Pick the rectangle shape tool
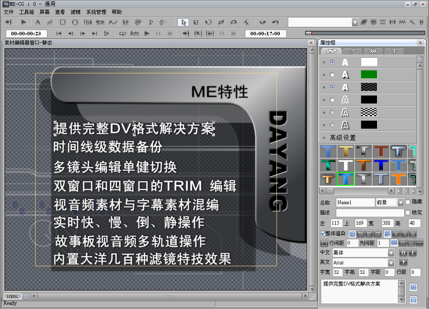429x309 pixels. click(62, 22)
